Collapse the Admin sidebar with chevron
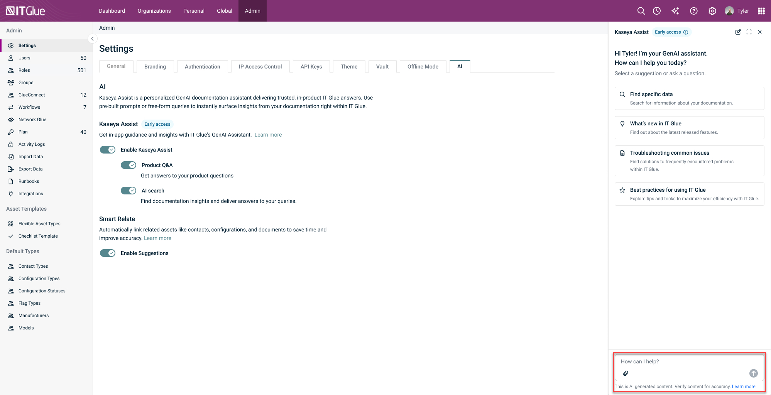Image resolution: width=771 pixels, height=395 pixels. [92, 39]
